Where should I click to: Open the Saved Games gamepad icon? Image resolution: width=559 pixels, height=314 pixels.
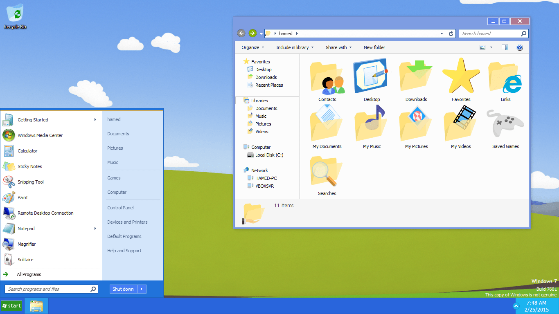[505, 123]
